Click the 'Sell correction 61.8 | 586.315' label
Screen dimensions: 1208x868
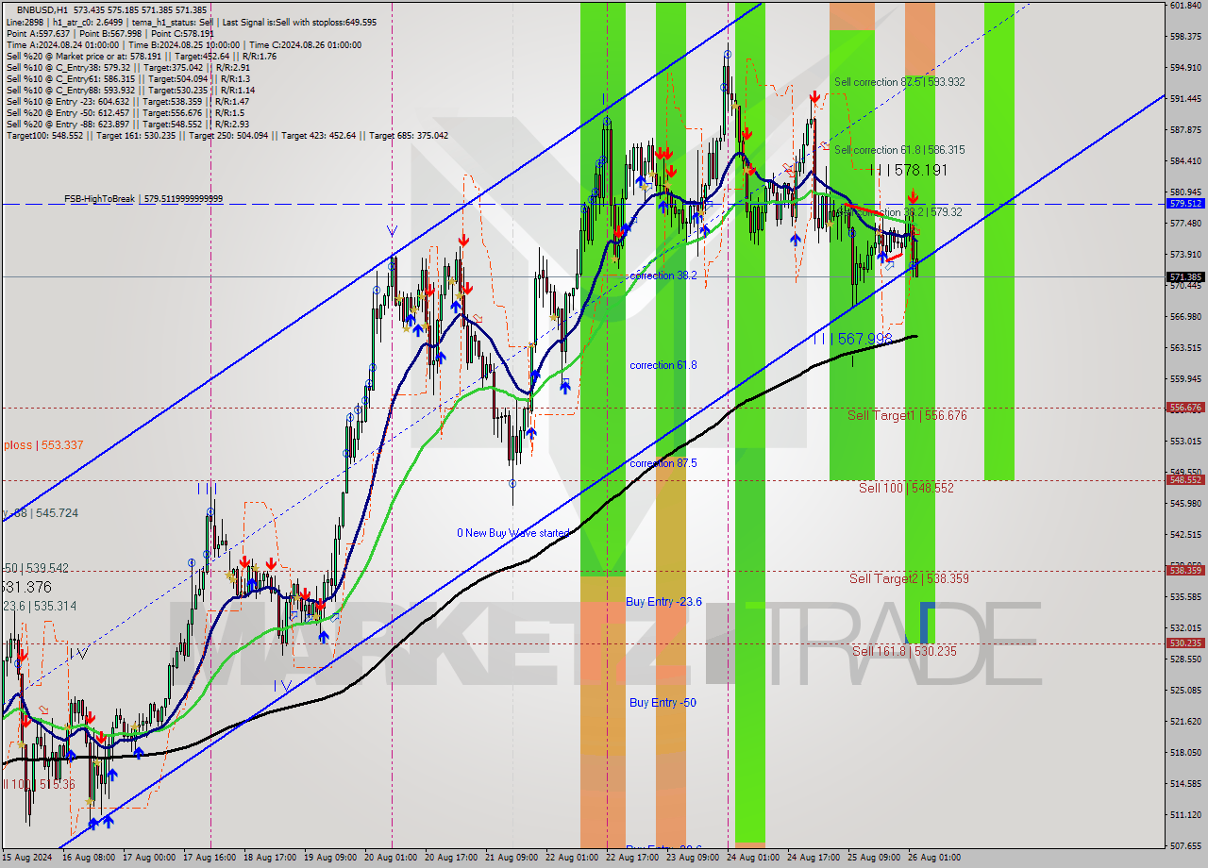[x=899, y=150]
